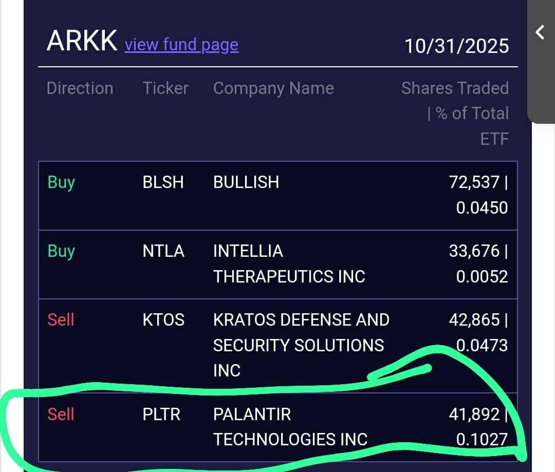Select the PLTR ticker cell
Screen dimensions: 555x472
click(161, 414)
